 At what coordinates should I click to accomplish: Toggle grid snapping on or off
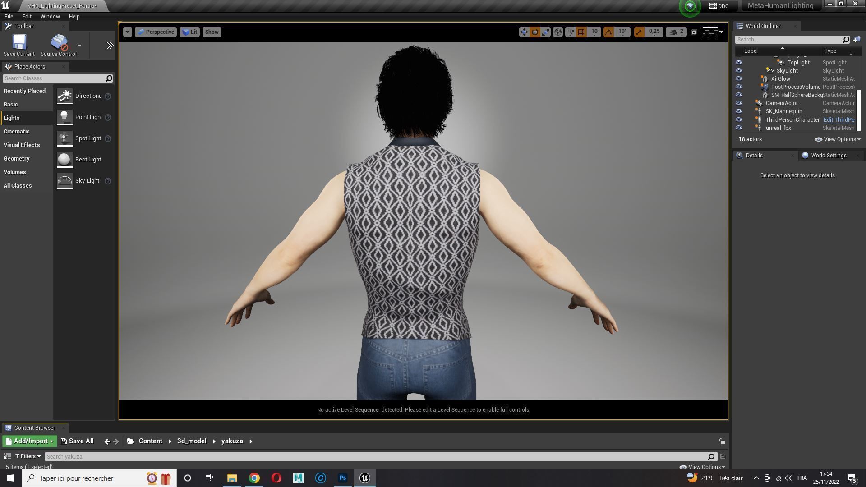pyautogui.click(x=581, y=32)
